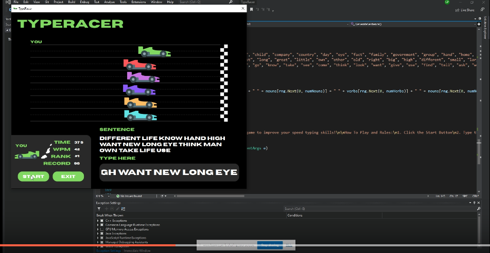Open the Help menu
Viewport: 490px width, 253px height.
[170, 2]
